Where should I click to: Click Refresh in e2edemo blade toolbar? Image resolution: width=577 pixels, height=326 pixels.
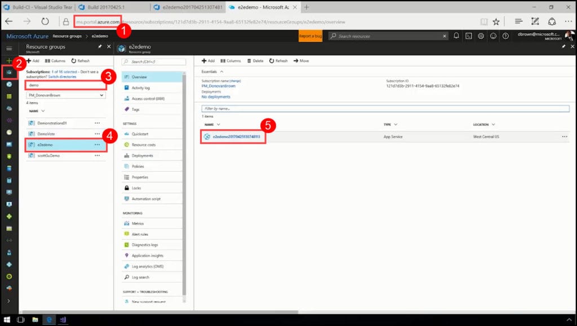[278, 61]
